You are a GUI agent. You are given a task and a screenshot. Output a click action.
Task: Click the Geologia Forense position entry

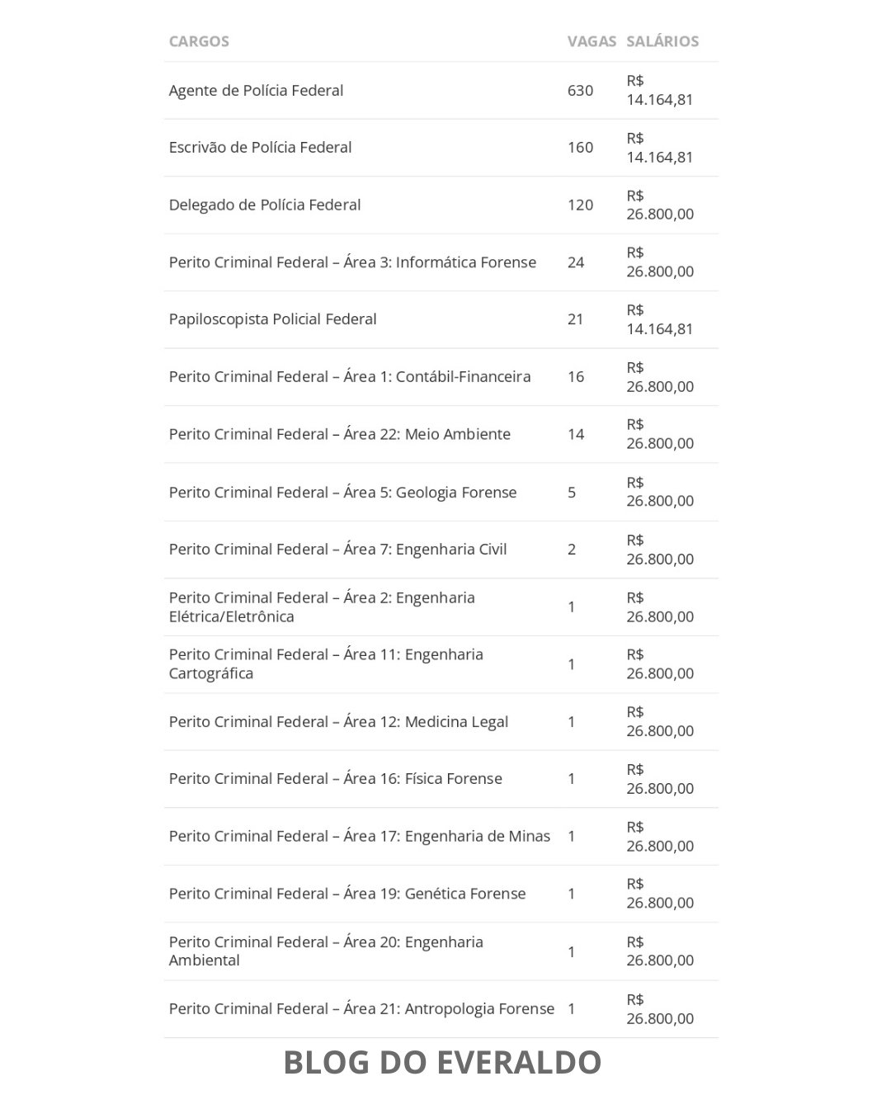point(342,493)
